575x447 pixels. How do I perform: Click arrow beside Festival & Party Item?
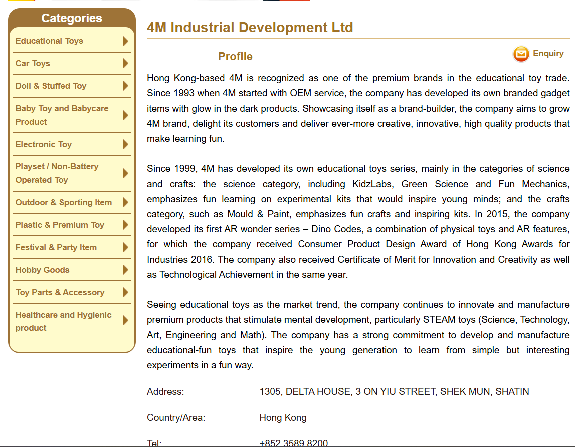[x=126, y=247]
